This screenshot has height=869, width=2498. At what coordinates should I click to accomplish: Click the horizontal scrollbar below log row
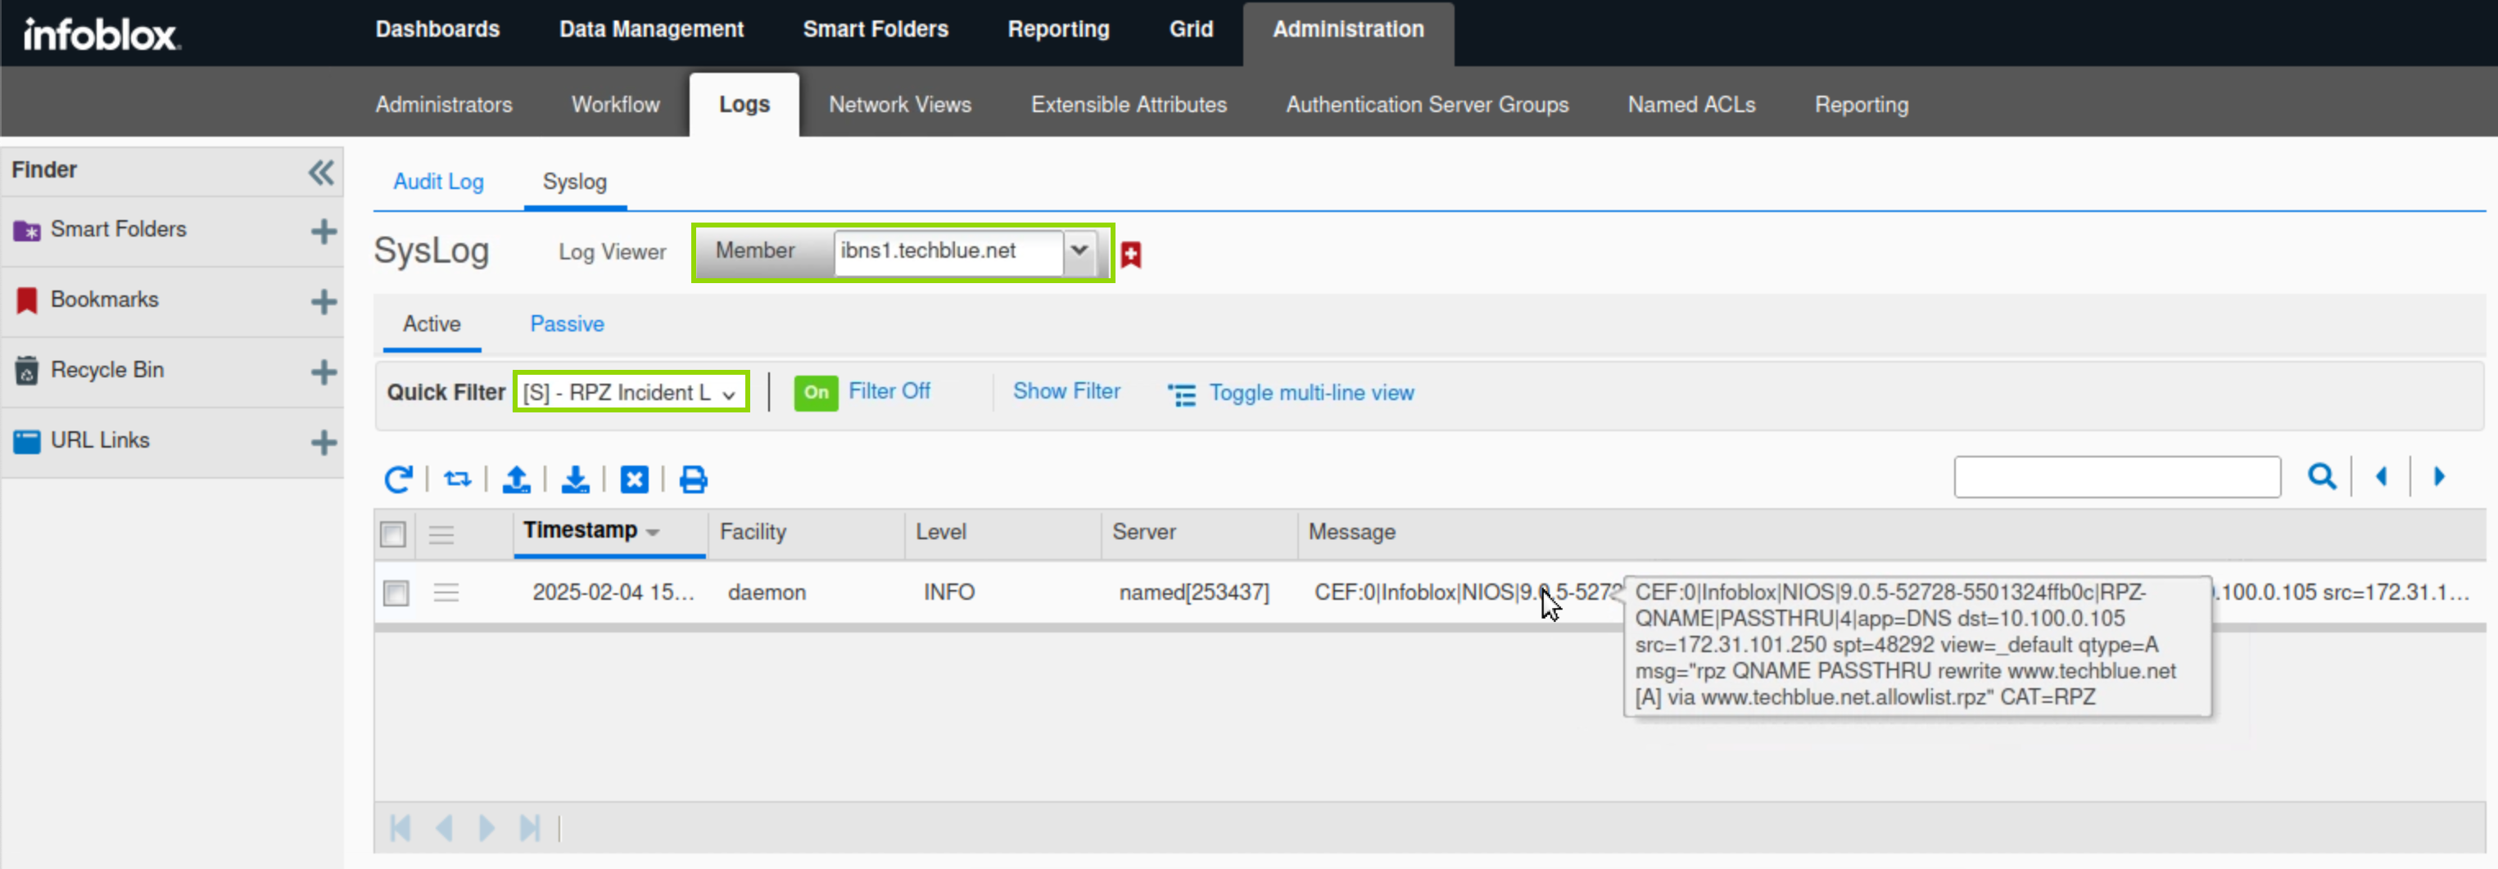tap(970, 628)
